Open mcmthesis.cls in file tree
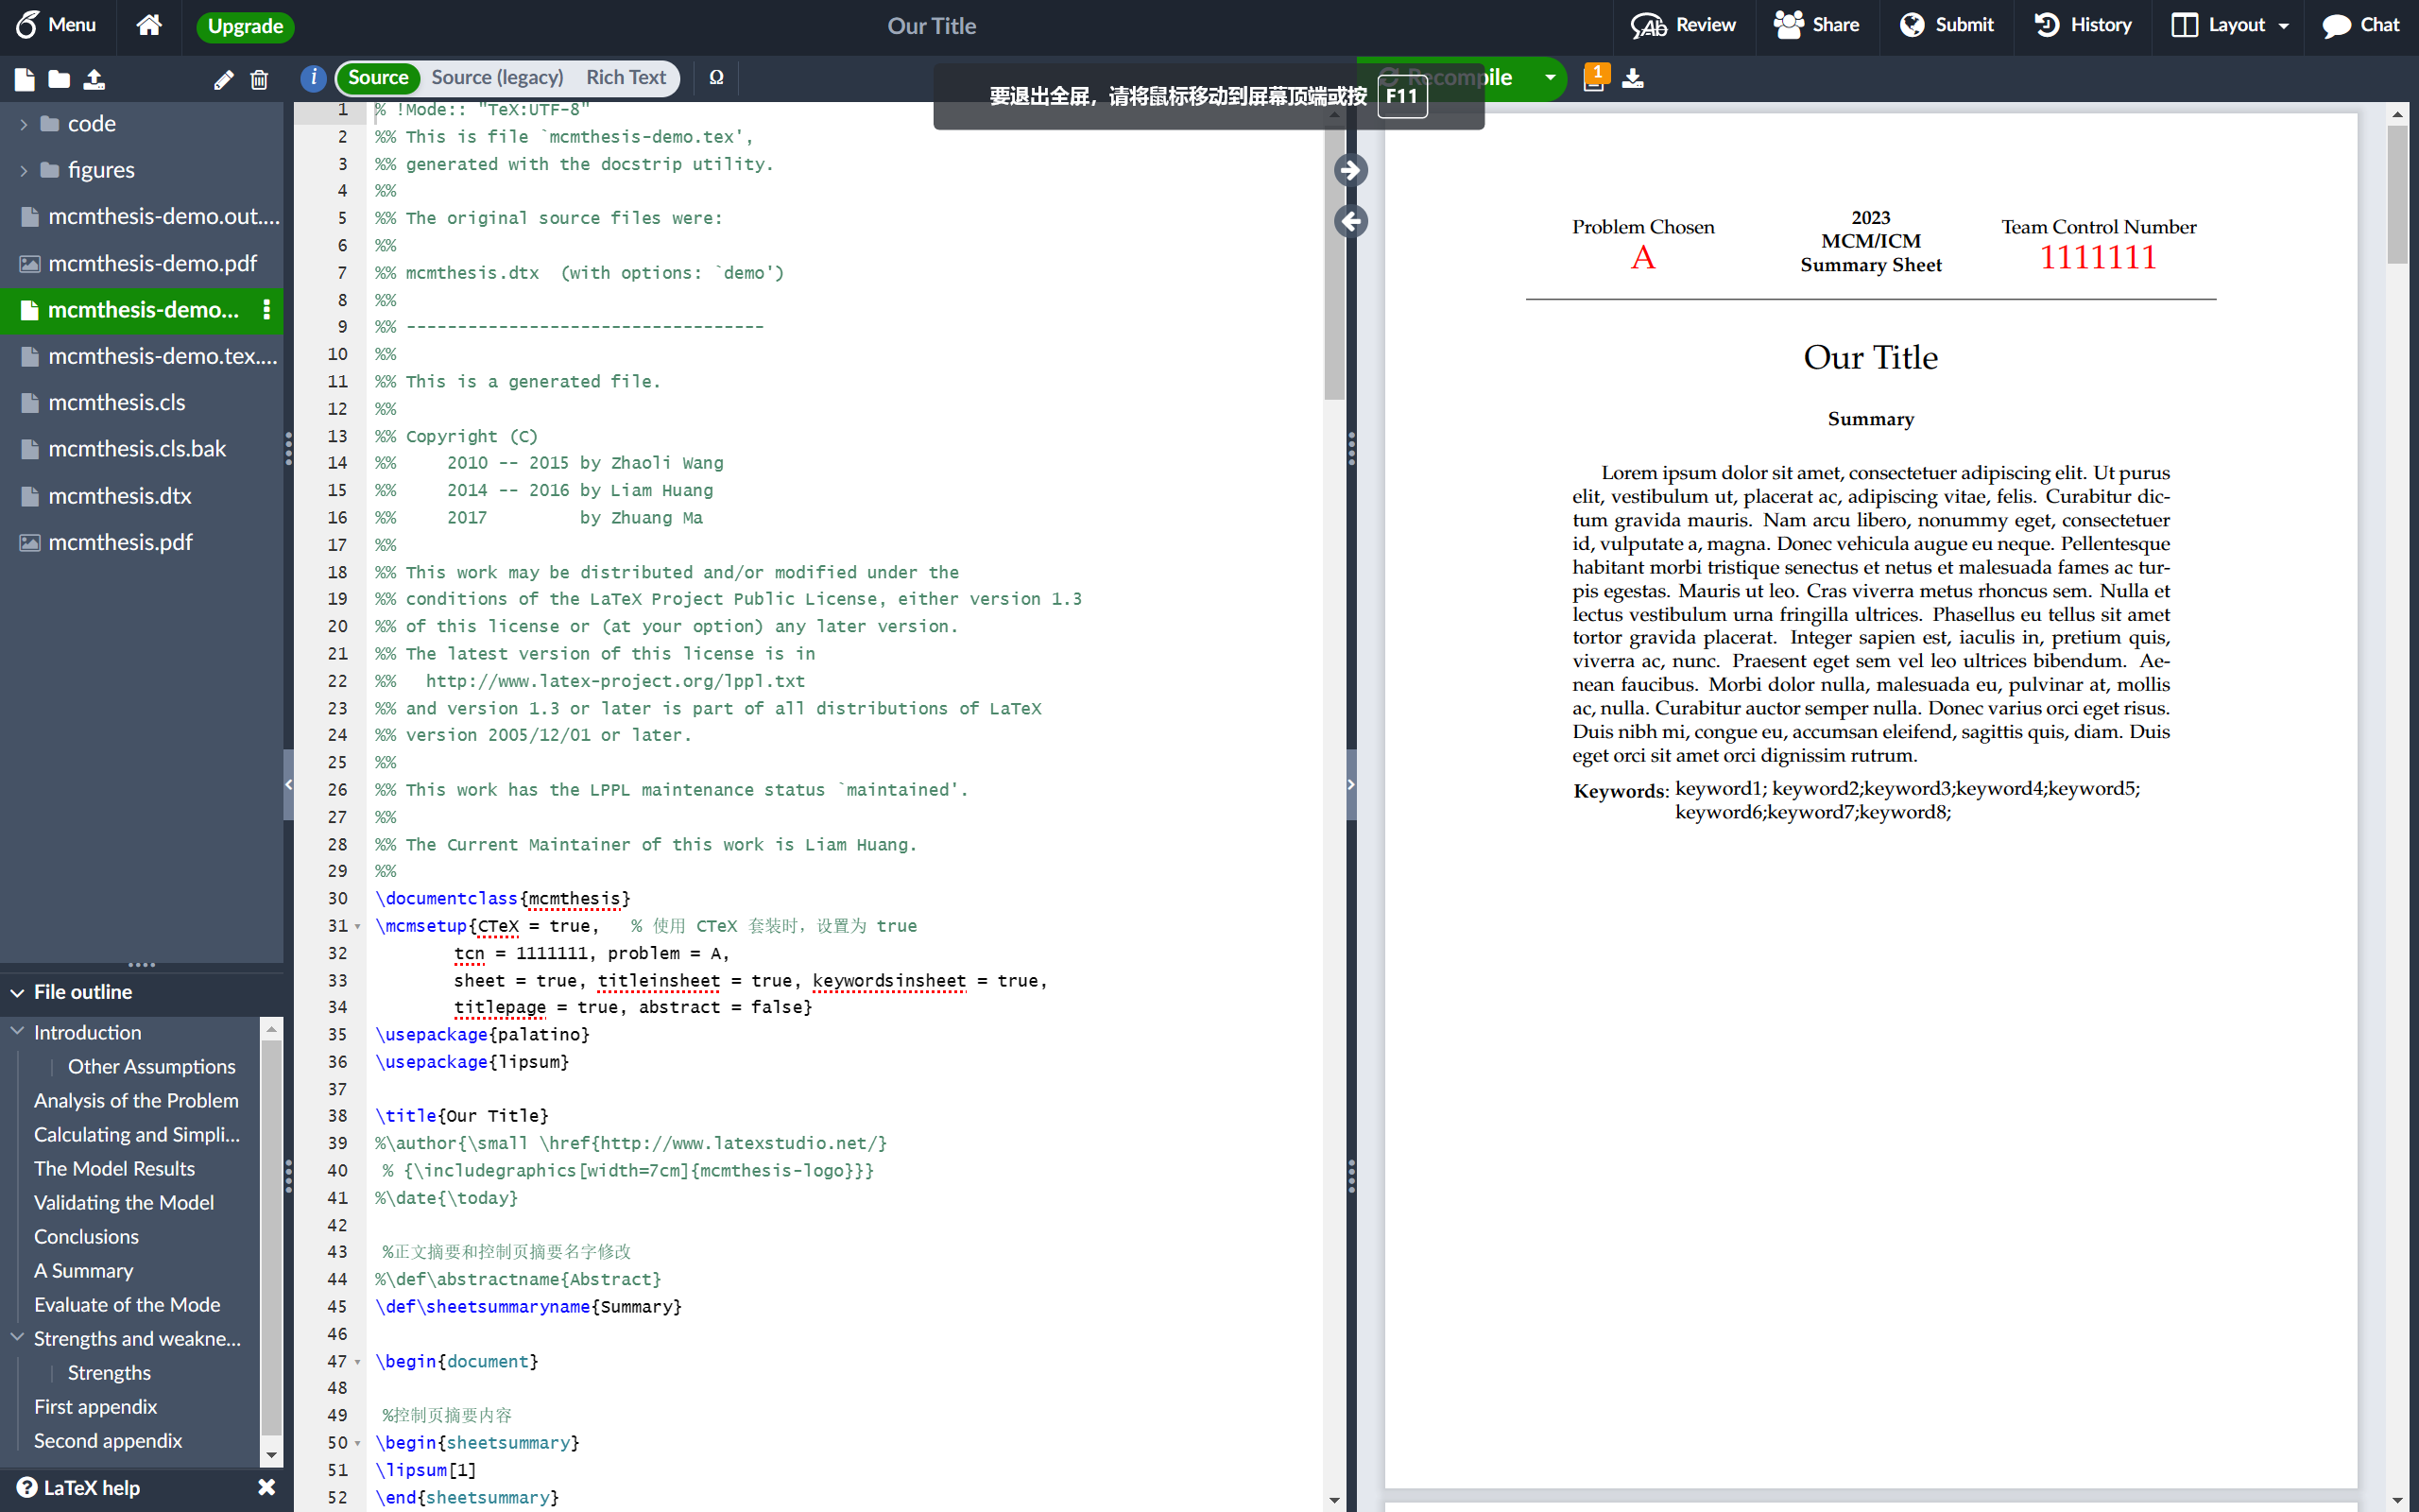The image size is (2419, 1512). (117, 402)
